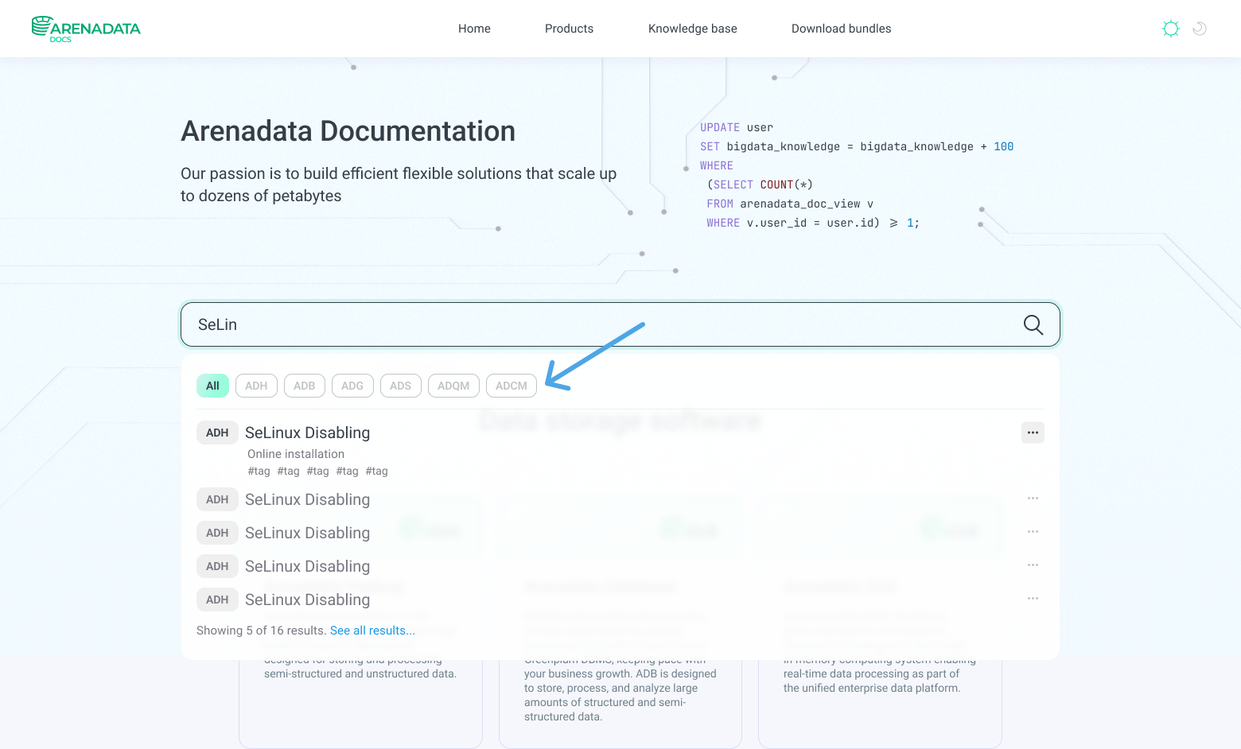Filter results by ADG
The height and width of the screenshot is (749, 1241).
pos(352,386)
